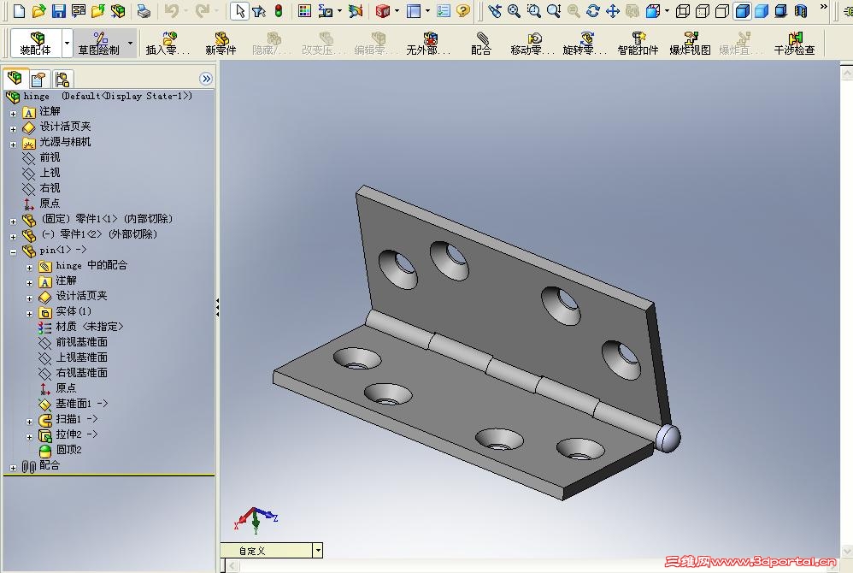Click the 配合 (Mate) paperclip tool
The width and height of the screenshot is (853, 573).
481,43
